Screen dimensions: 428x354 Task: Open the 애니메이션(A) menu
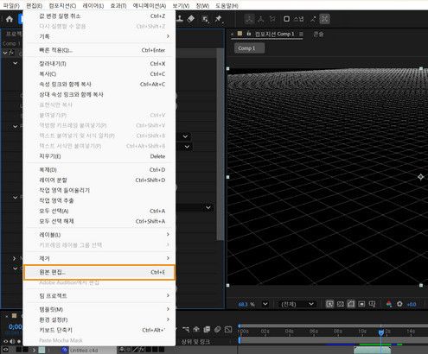coord(150,5)
